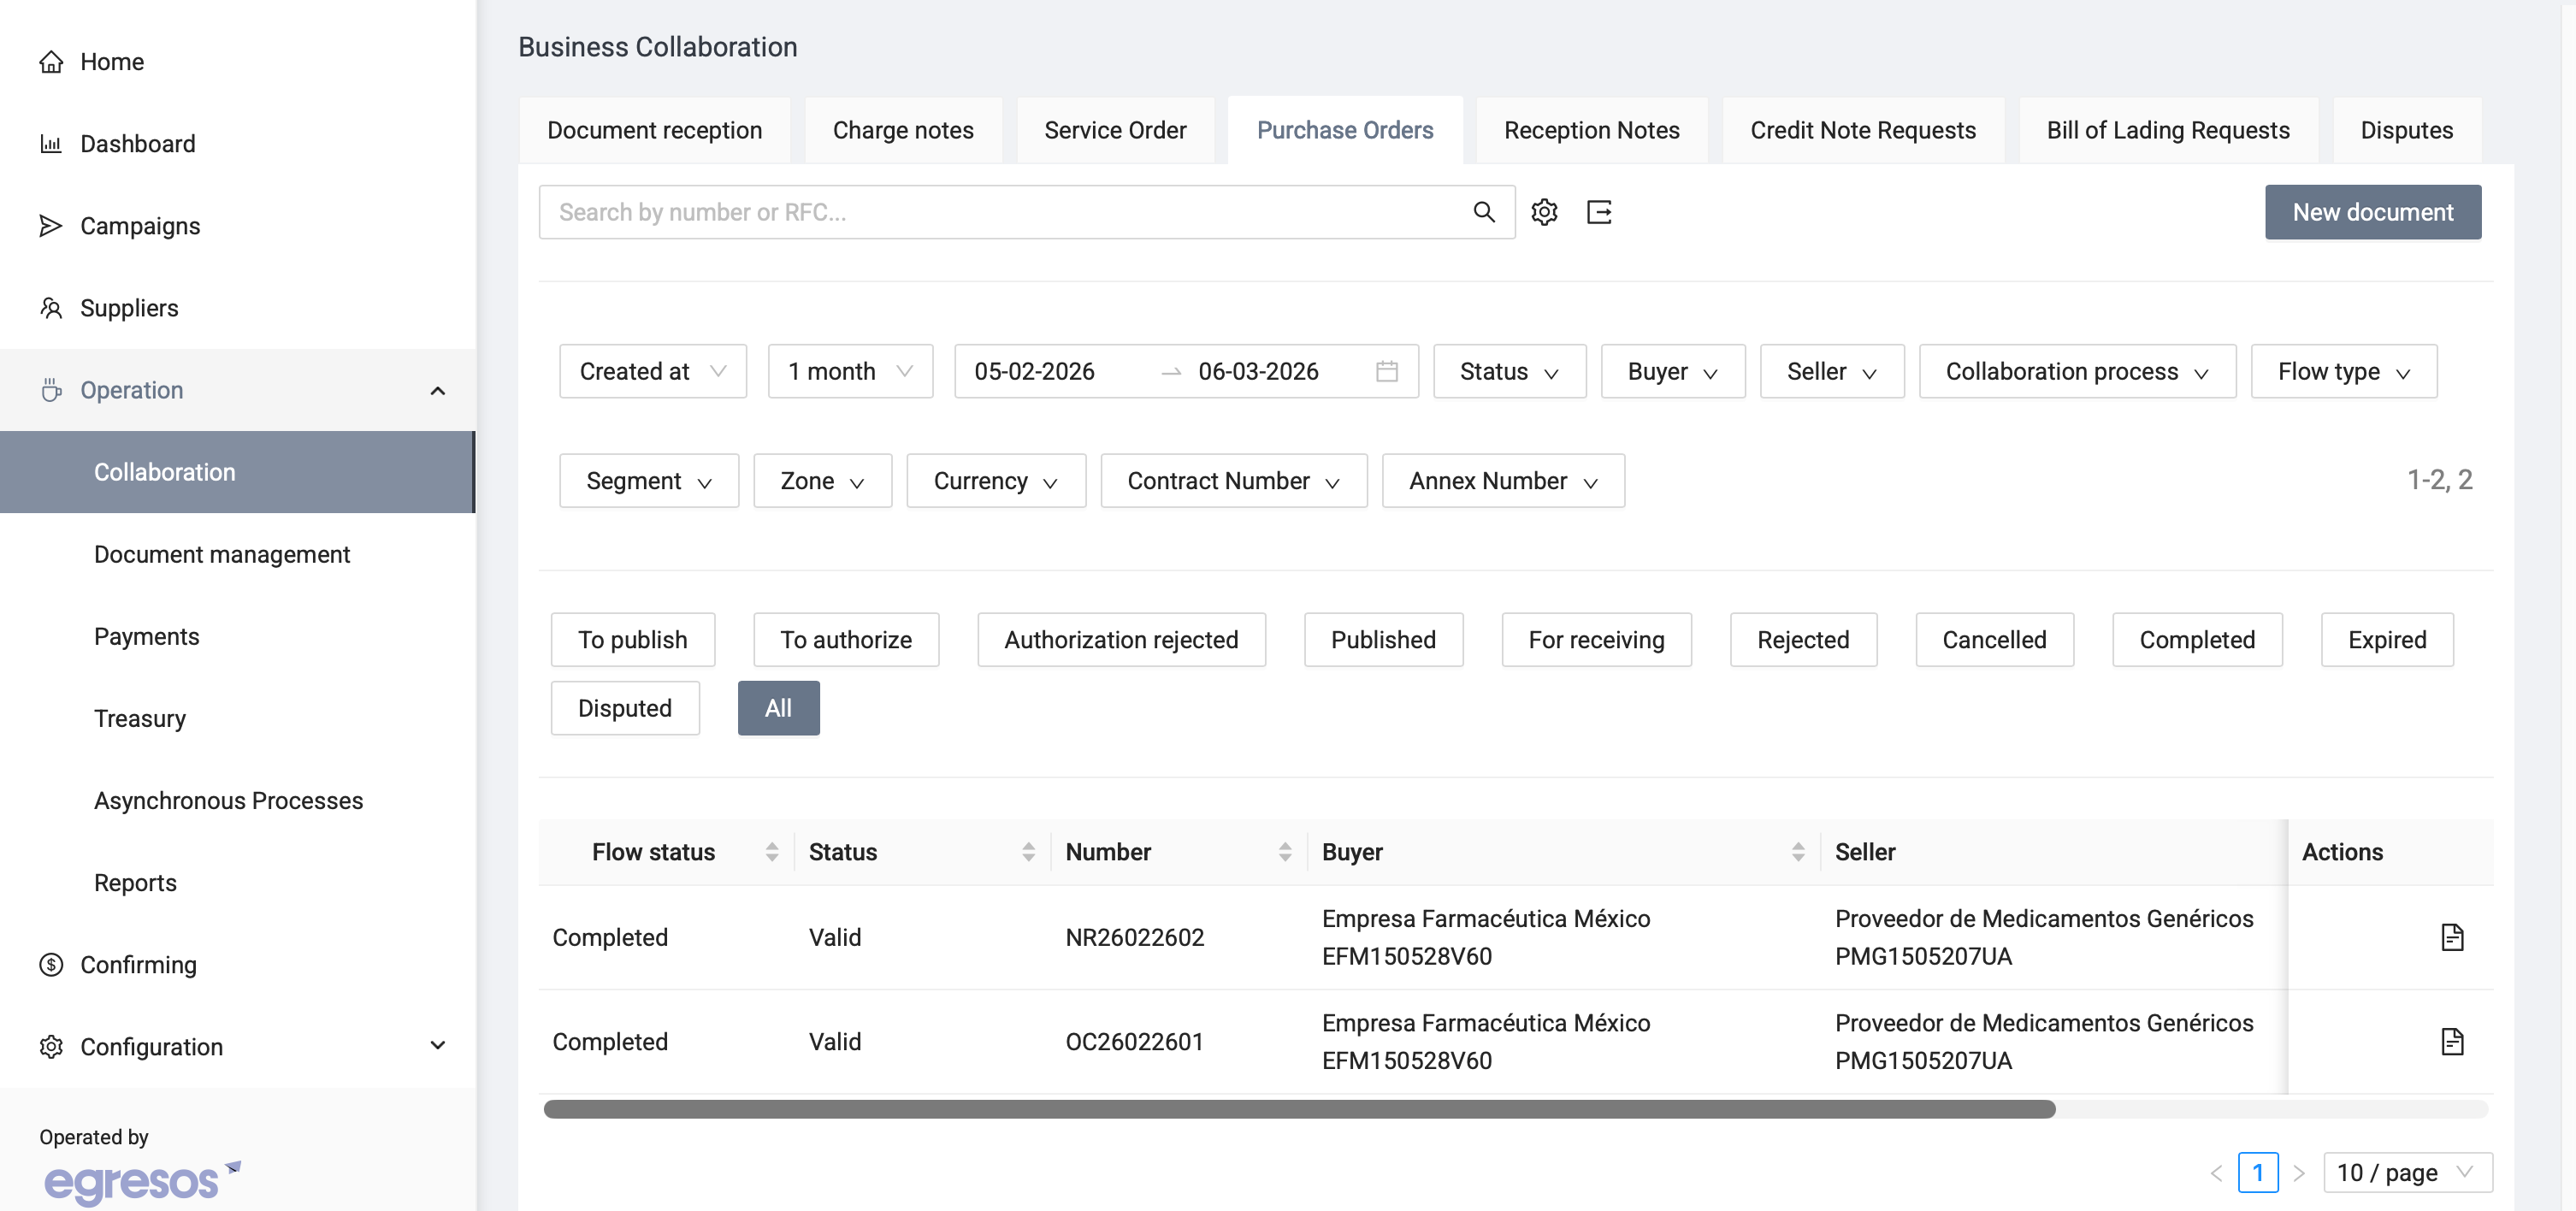Expand the Currency filter dropdown
This screenshot has height=1211, width=2576.
pyautogui.click(x=995, y=481)
